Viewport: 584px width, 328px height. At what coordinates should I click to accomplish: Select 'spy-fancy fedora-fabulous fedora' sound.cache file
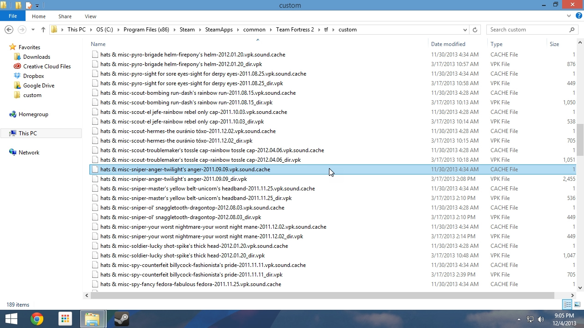tap(191, 284)
